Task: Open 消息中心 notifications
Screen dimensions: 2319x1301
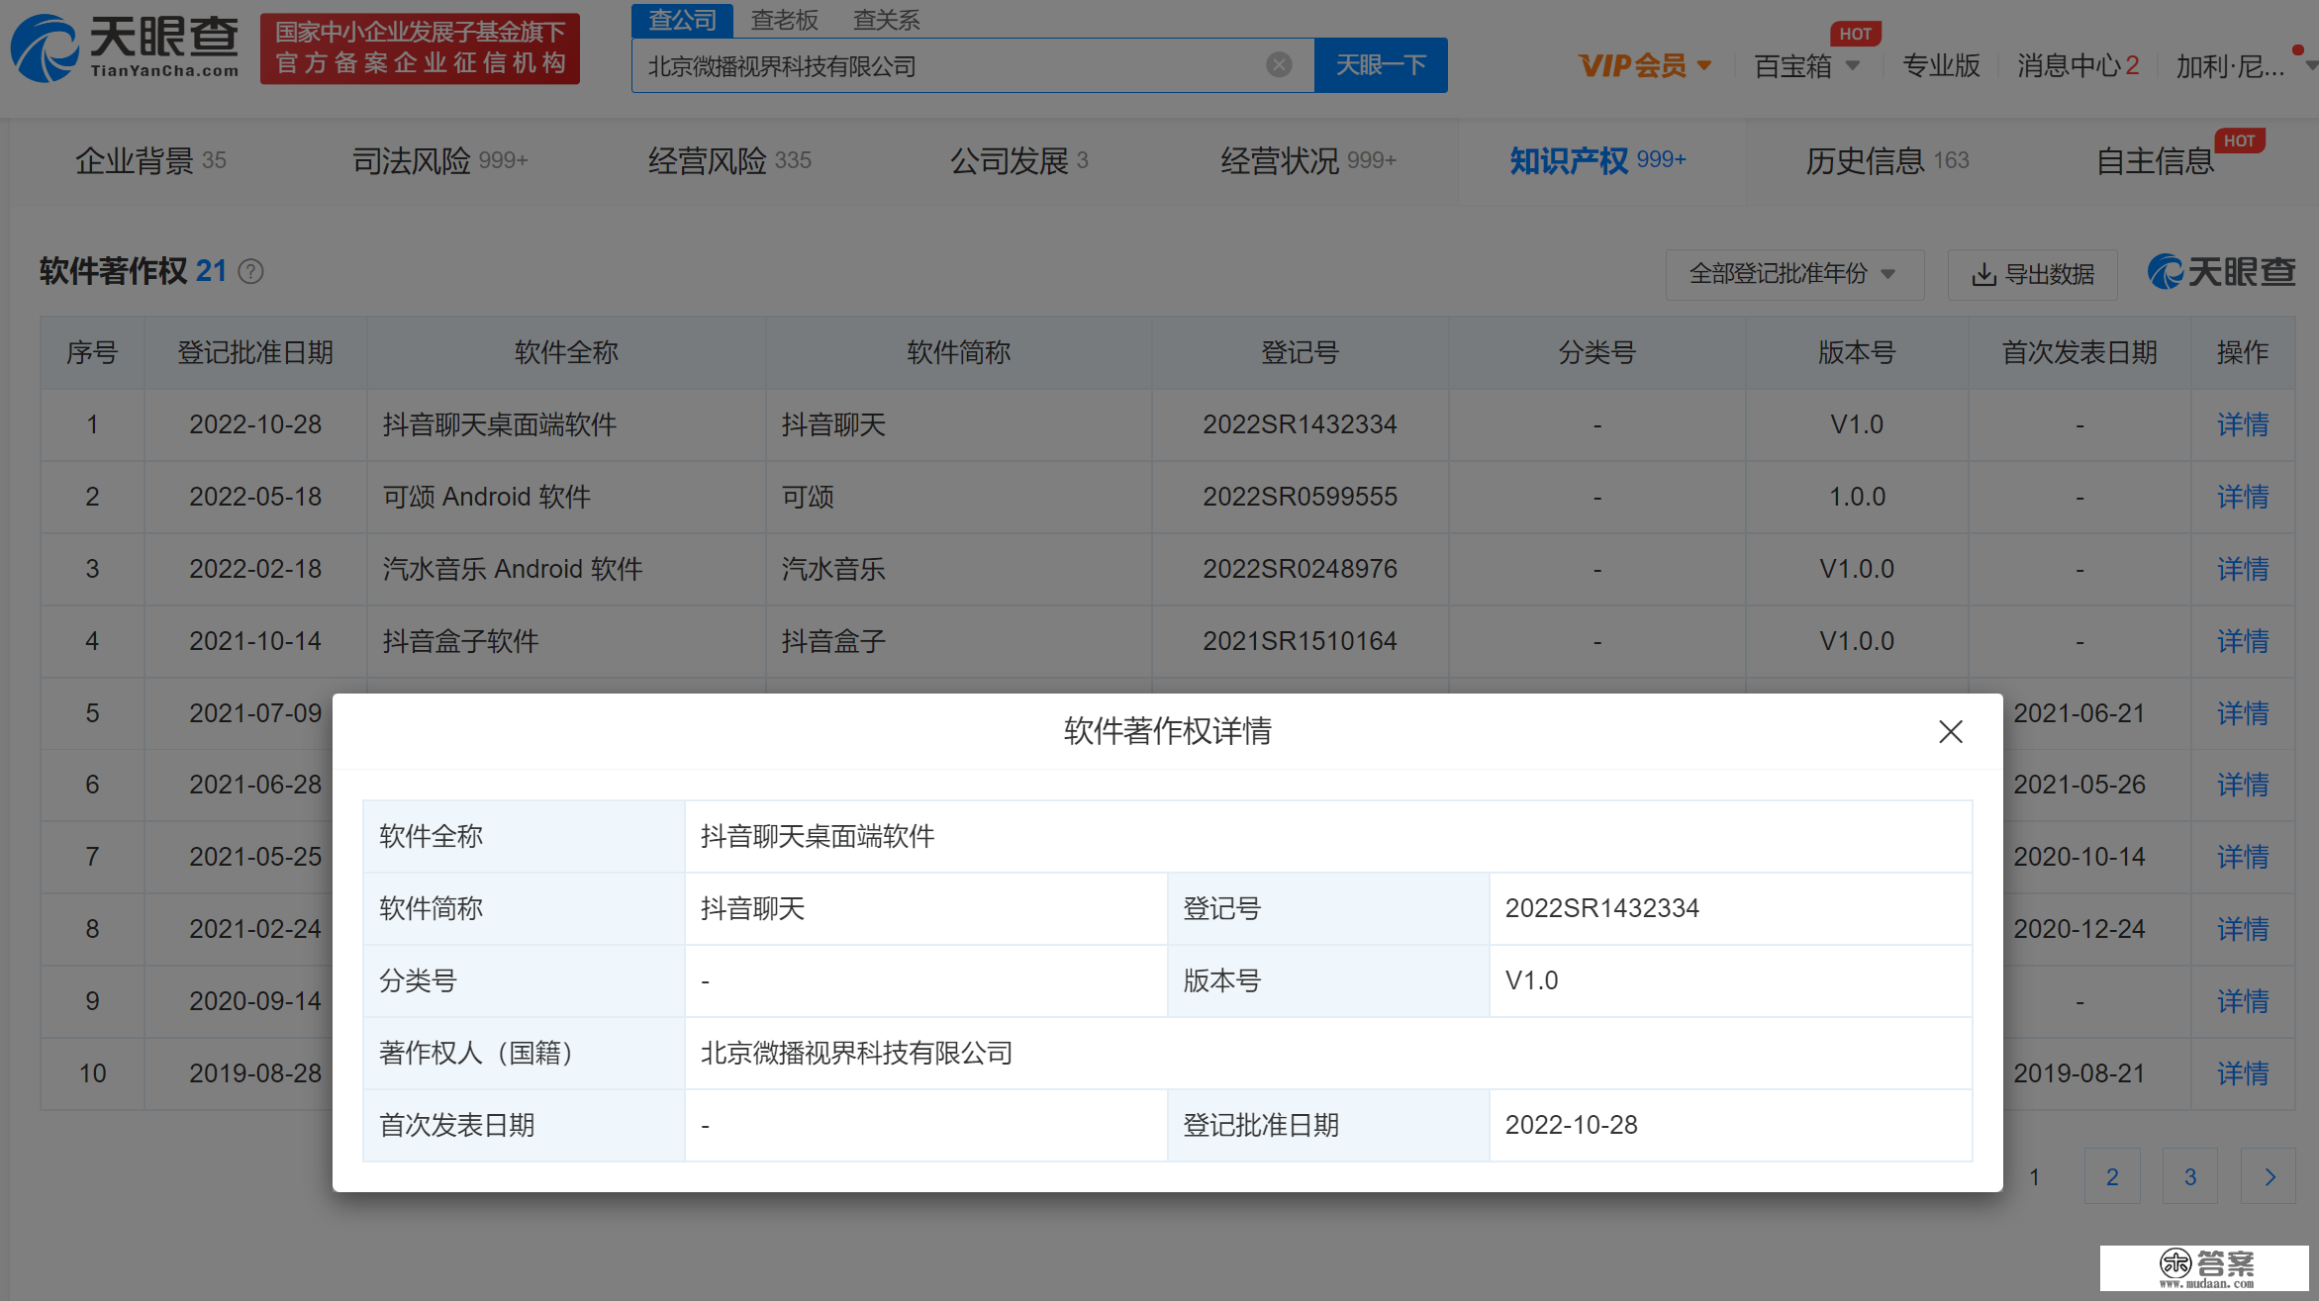Action: 2078,66
